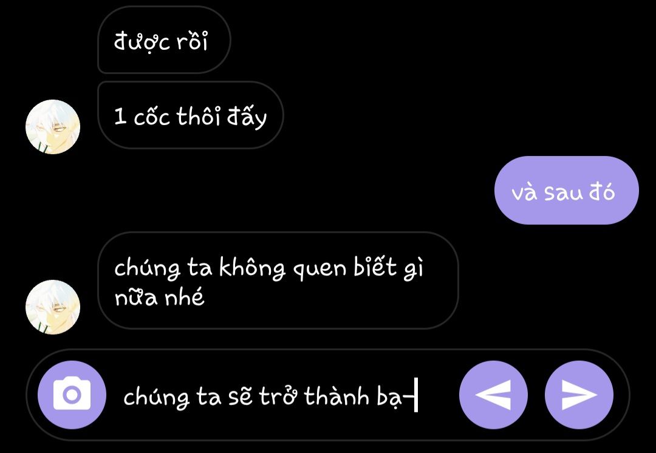This screenshot has height=453, width=656.
Task: Click the word "được" in the top message
Action: click(x=142, y=42)
